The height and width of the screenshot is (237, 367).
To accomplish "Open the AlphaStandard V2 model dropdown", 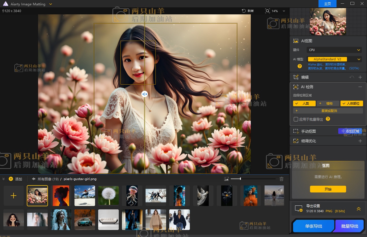I will 334,59.
